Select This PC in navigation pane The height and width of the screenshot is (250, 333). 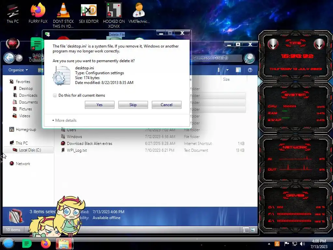coord(21,143)
